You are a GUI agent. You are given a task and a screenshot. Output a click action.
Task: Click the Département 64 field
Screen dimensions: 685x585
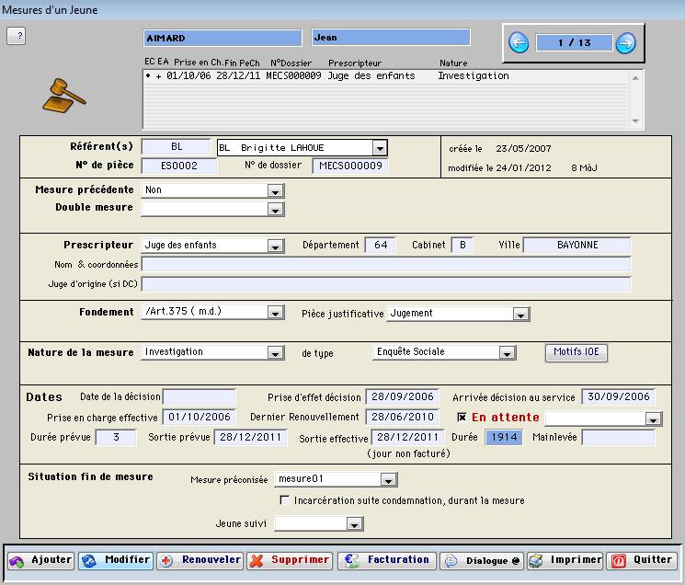pyautogui.click(x=381, y=245)
